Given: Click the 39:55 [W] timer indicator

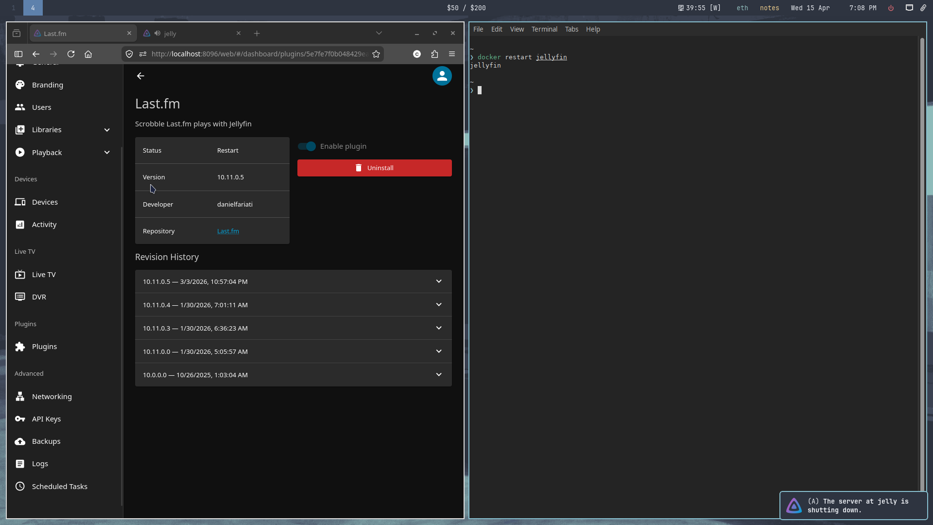Looking at the screenshot, I should (x=699, y=8).
